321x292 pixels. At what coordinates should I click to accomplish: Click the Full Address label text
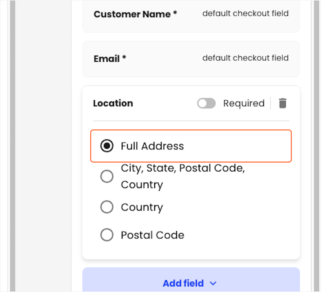(x=152, y=146)
